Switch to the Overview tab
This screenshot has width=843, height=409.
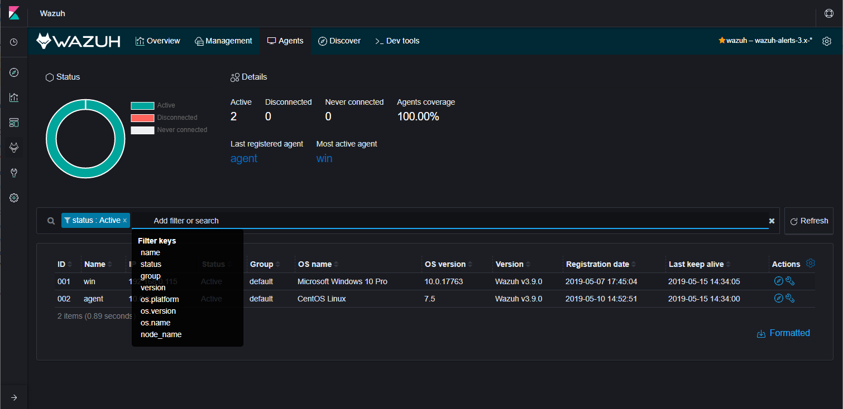tap(158, 40)
